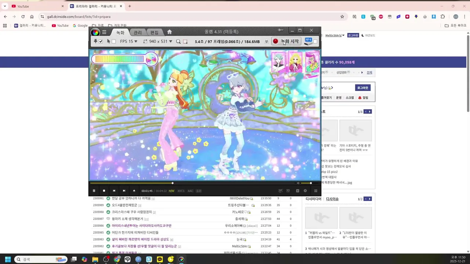
Task: Click the MP4 format drive icon
Action: pyautogui.click(x=308, y=41)
